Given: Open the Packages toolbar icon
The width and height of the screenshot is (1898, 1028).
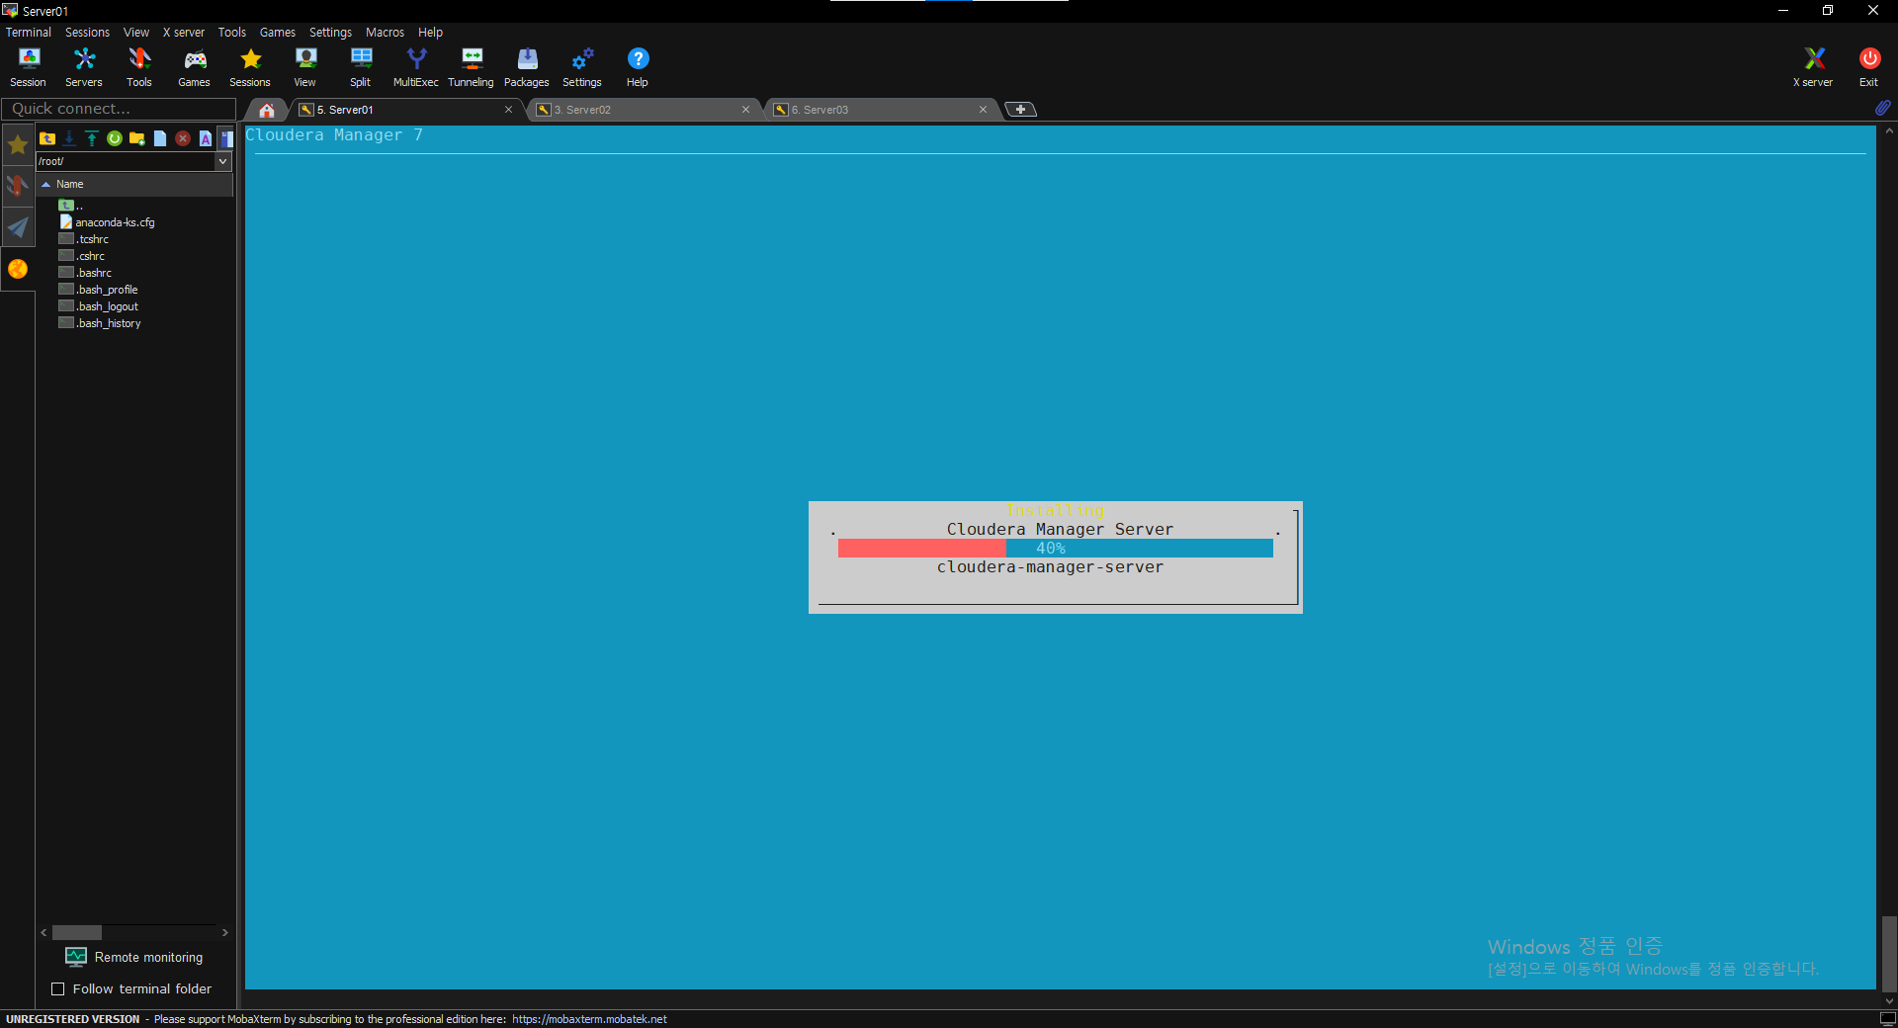Looking at the screenshot, I should pos(527,67).
